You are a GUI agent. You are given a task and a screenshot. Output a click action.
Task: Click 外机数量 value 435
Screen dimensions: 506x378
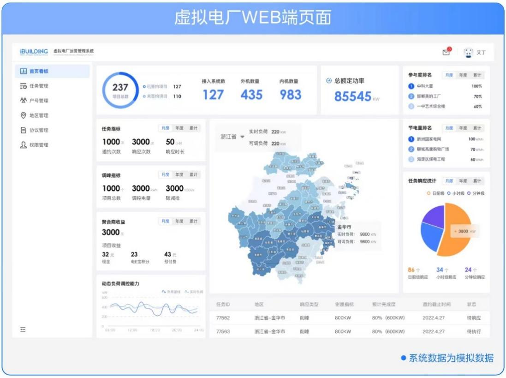251,95
